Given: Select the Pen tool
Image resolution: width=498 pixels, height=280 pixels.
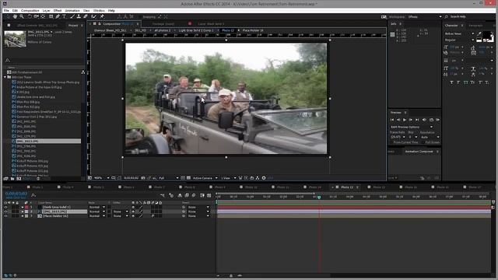Looking at the screenshot, I should click(58, 16).
